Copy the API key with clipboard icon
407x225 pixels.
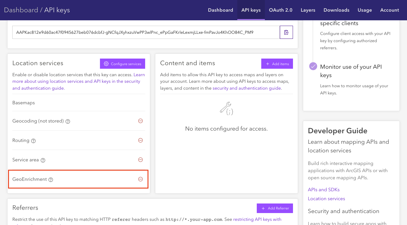coord(286,32)
